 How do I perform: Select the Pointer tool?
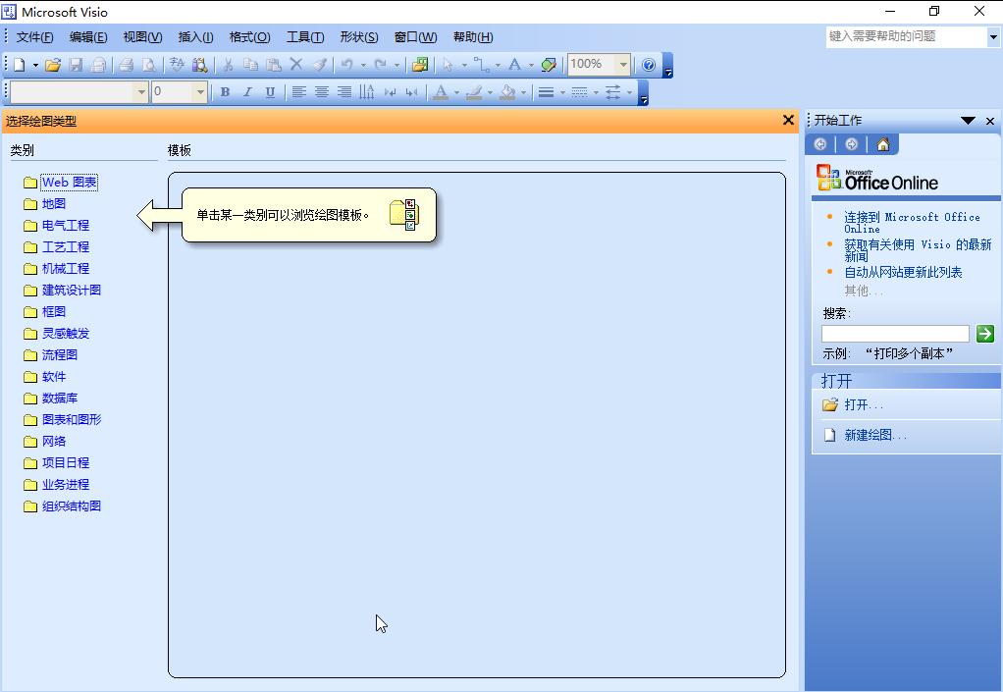(x=448, y=65)
